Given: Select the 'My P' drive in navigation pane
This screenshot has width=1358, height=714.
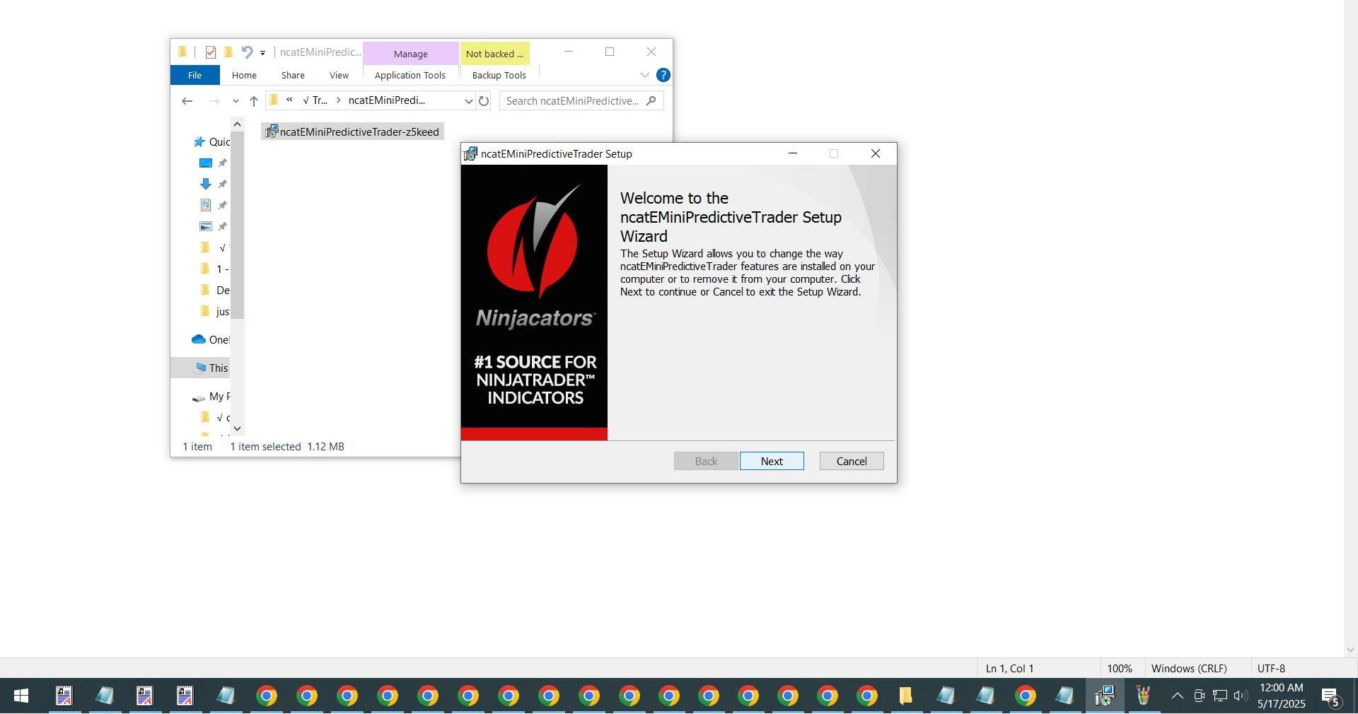Looking at the screenshot, I should click(x=211, y=397).
